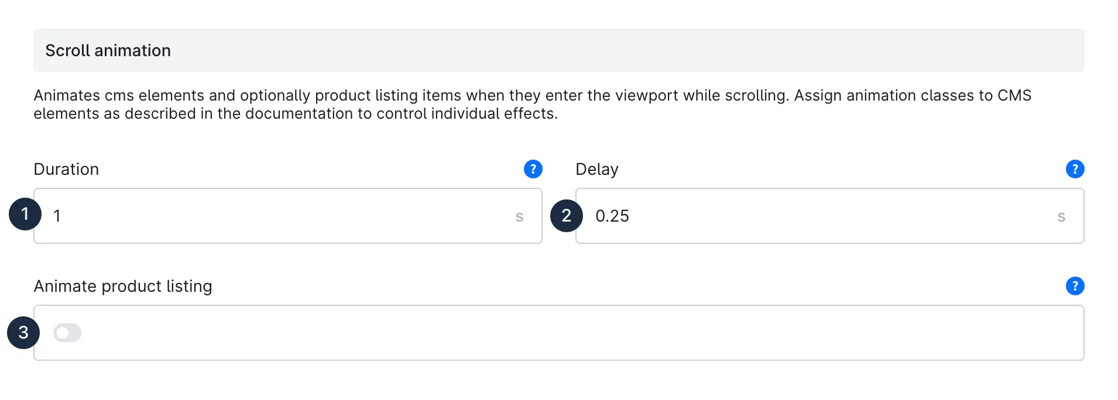
Task: Focus the Delay input showing 0.25
Action: 819,216
